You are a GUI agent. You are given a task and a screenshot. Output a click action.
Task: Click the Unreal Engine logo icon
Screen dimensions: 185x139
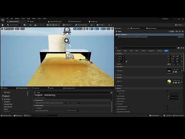point(3,20)
